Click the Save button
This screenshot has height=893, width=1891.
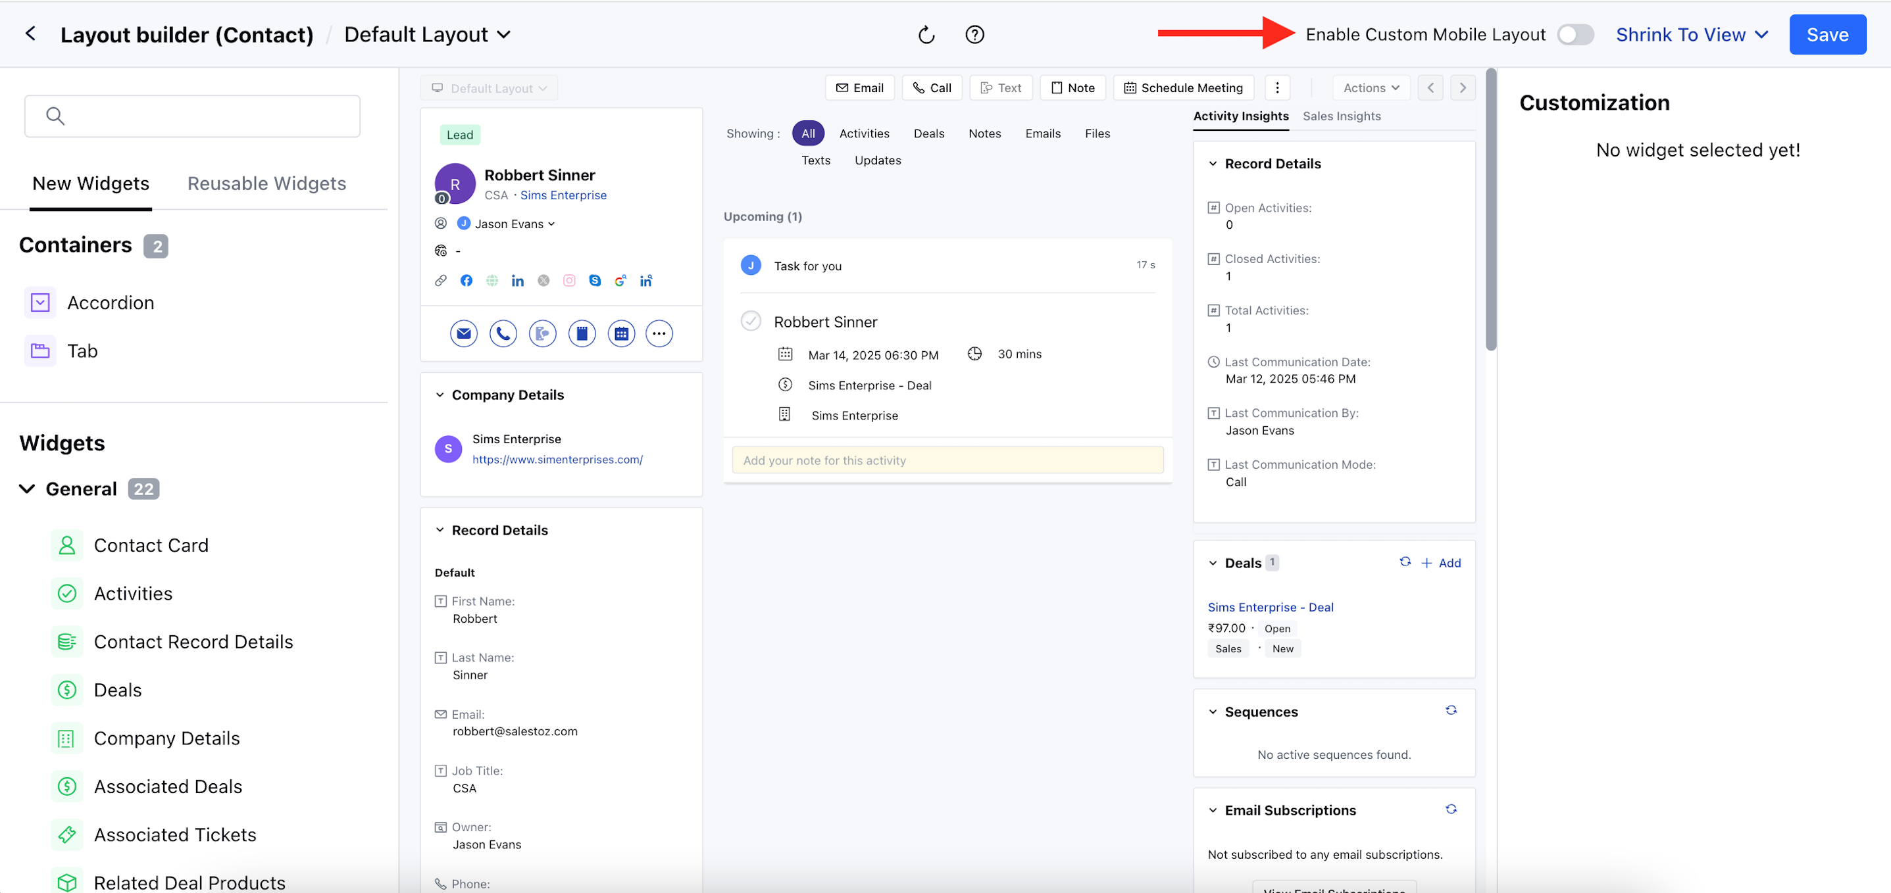(1827, 34)
